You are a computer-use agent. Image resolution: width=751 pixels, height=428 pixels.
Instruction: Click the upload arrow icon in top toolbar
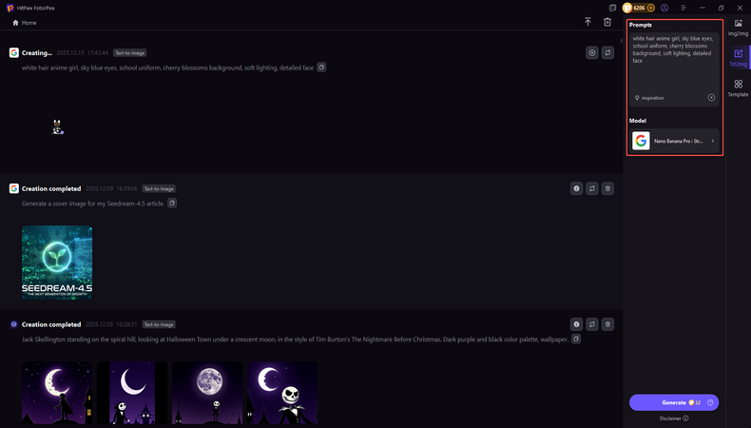click(x=587, y=22)
